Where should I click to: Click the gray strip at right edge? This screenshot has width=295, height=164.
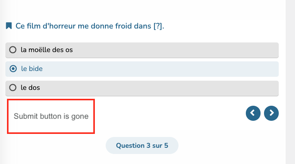coord(290,82)
